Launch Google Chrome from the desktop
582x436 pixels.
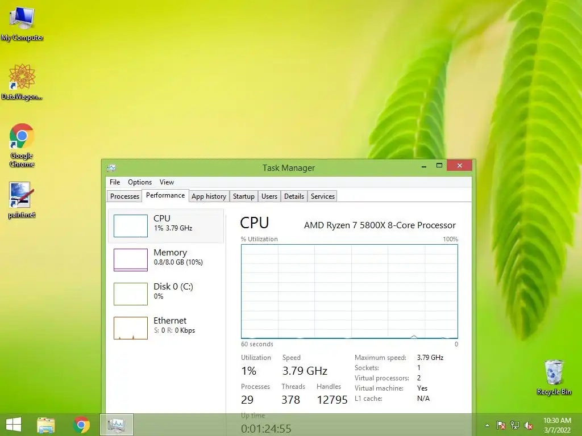[x=22, y=145]
